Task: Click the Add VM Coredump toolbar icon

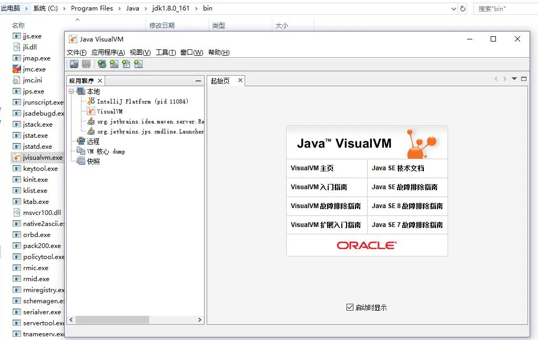Action: point(126,64)
